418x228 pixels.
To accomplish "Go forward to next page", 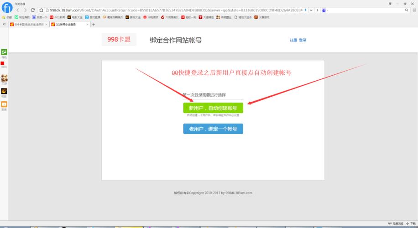I will coord(25,10).
